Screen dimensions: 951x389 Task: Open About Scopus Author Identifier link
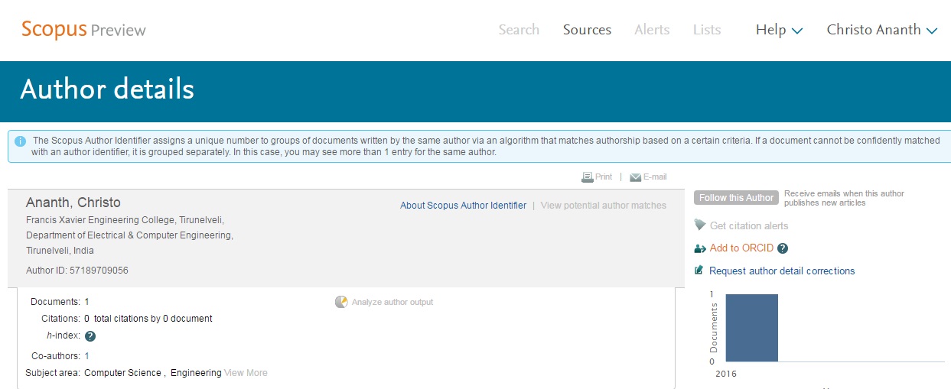463,206
